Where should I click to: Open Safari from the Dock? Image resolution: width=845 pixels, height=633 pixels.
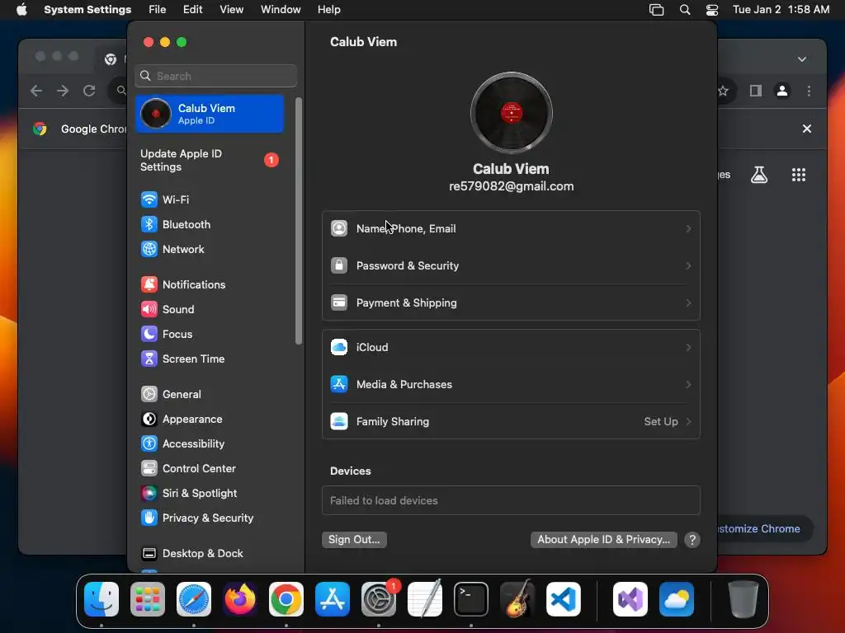pyautogui.click(x=194, y=599)
